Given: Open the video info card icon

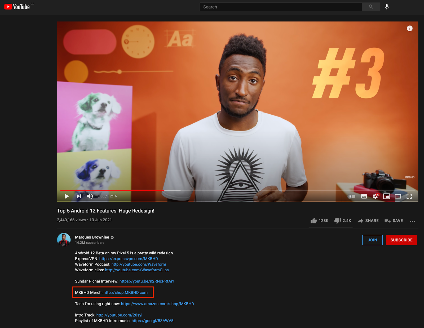Looking at the screenshot, I should [x=410, y=28].
